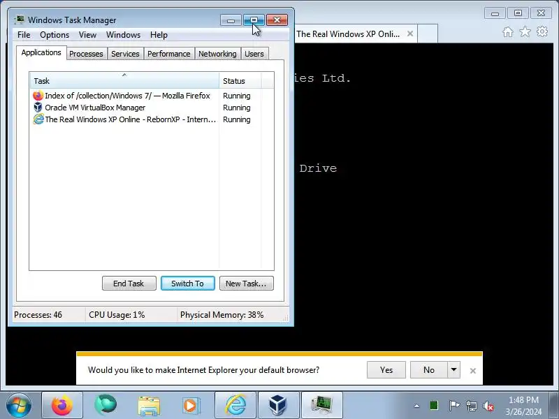Show hidden system tray icons arrow
Image resolution: width=559 pixels, height=419 pixels.
point(416,406)
